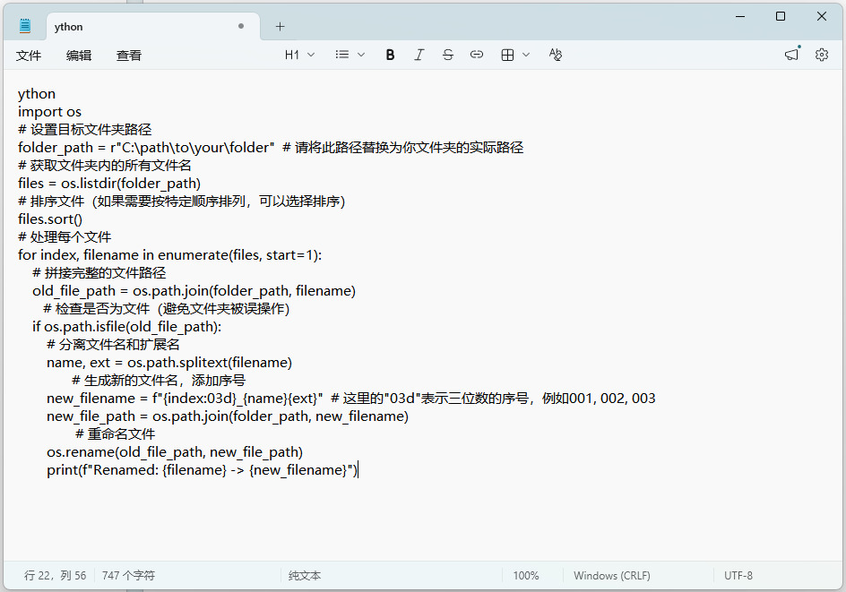846x592 pixels.
Task: Click the 747 个字符 character count
Action: click(128, 575)
